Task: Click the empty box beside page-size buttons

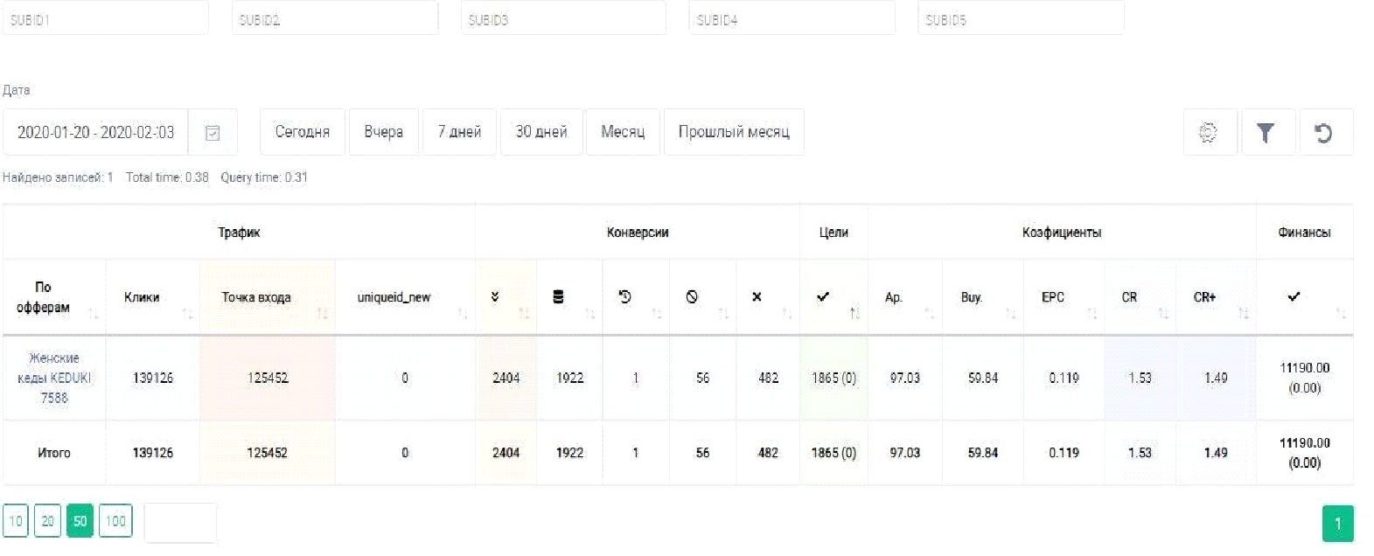Action: pos(180,523)
